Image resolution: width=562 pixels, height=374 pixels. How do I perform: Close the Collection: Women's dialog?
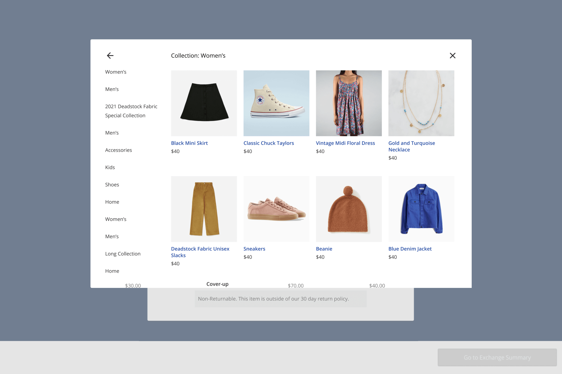pyautogui.click(x=453, y=56)
